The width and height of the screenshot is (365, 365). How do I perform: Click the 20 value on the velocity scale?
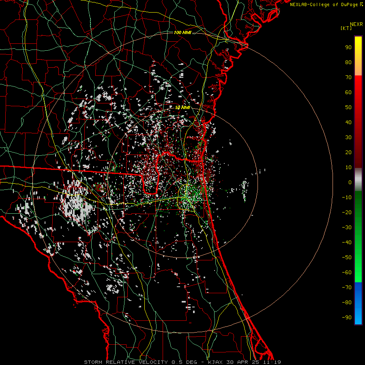tap(348, 152)
